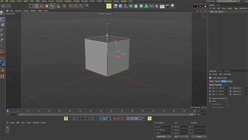Open the Deformer objects icon
This screenshot has height=140, width=248.
click(157, 6)
